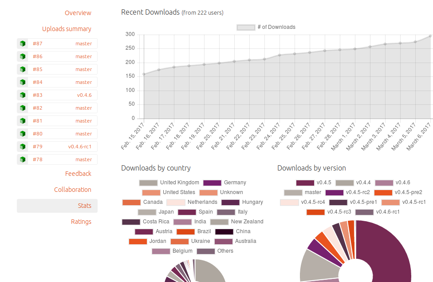Click the v0.4.5-rc4 legend entry
The width and height of the screenshot is (433, 282).
pyautogui.click(x=303, y=202)
